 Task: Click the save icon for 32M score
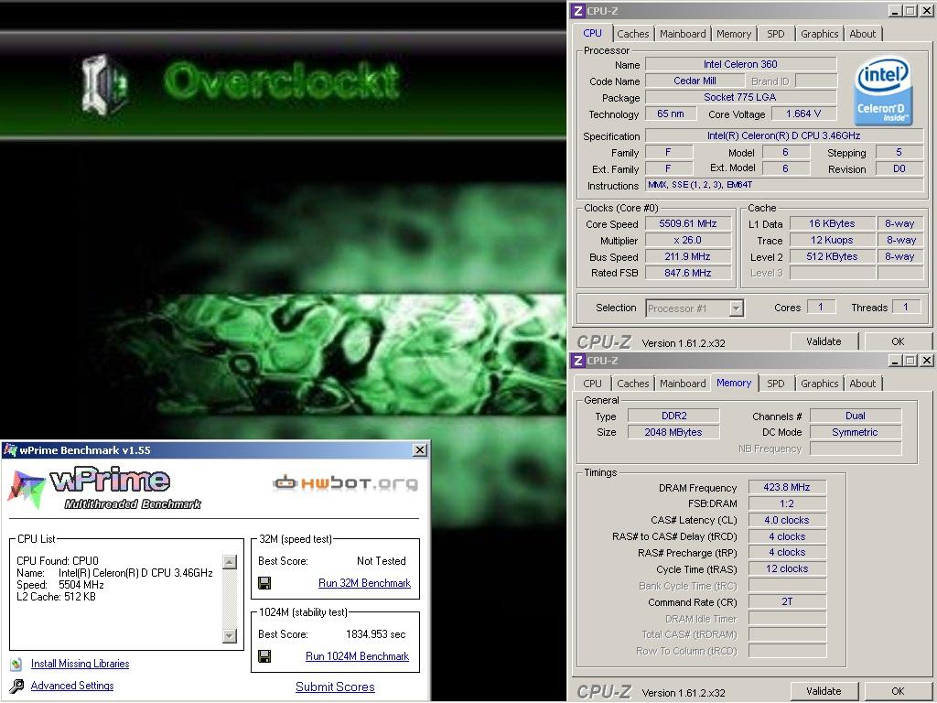264,583
